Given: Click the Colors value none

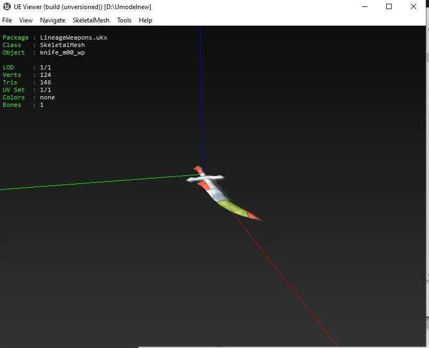Looking at the screenshot, I should click(48, 97).
